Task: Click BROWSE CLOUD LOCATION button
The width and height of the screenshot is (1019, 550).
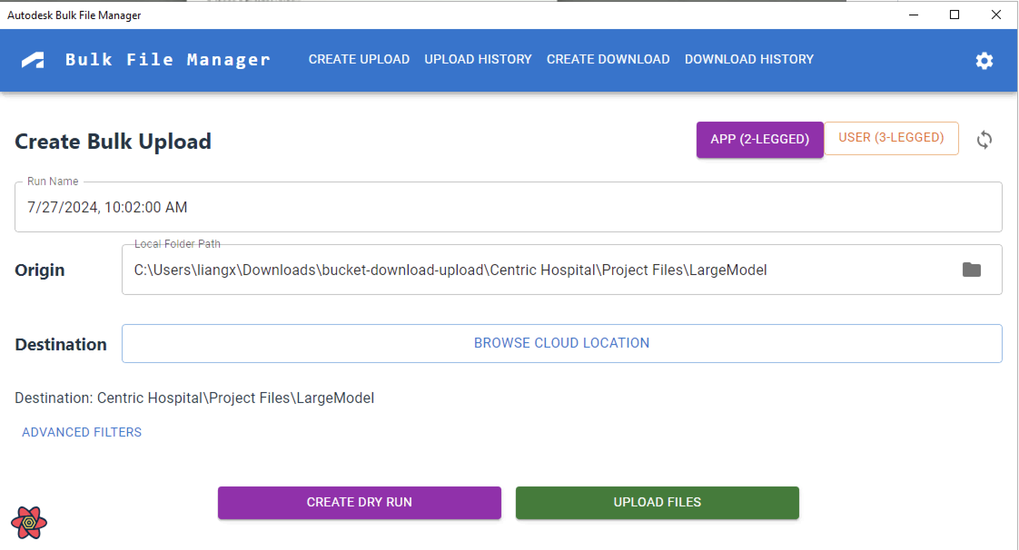Action: (562, 343)
